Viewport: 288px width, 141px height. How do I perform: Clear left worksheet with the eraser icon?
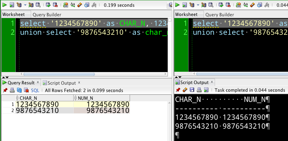(79, 5)
